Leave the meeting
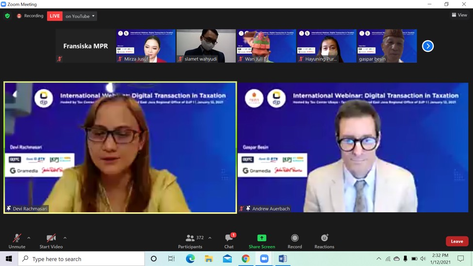 click(x=457, y=241)
